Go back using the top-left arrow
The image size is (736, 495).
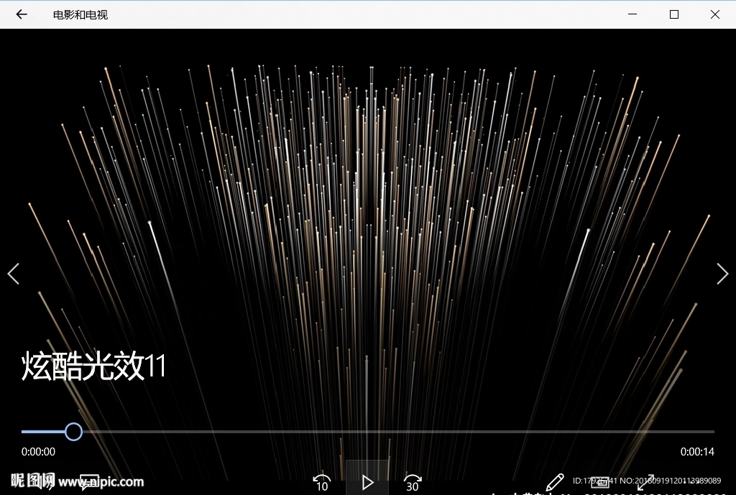point(22,14)
